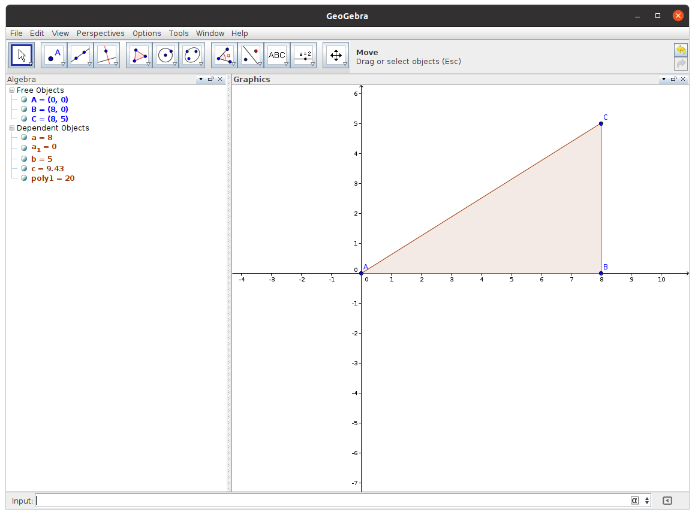Click inside the Input text field
The height and width of the screenshot is (515, 695).
(330, 501)
